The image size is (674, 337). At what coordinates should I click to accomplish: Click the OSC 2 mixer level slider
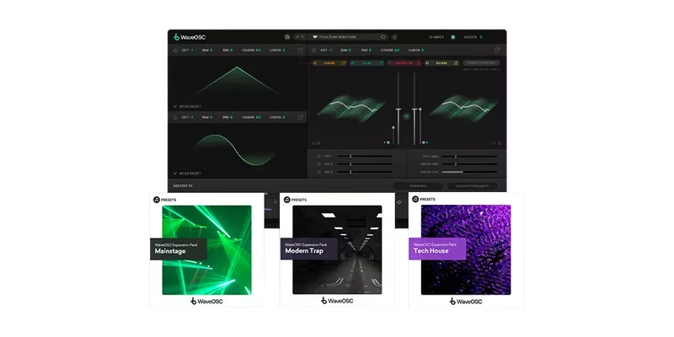365,164
